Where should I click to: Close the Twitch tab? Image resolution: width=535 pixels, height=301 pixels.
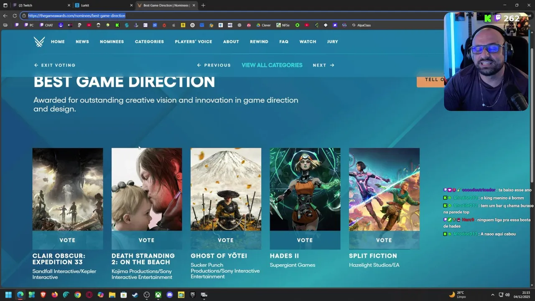click(x=69, y=5)
